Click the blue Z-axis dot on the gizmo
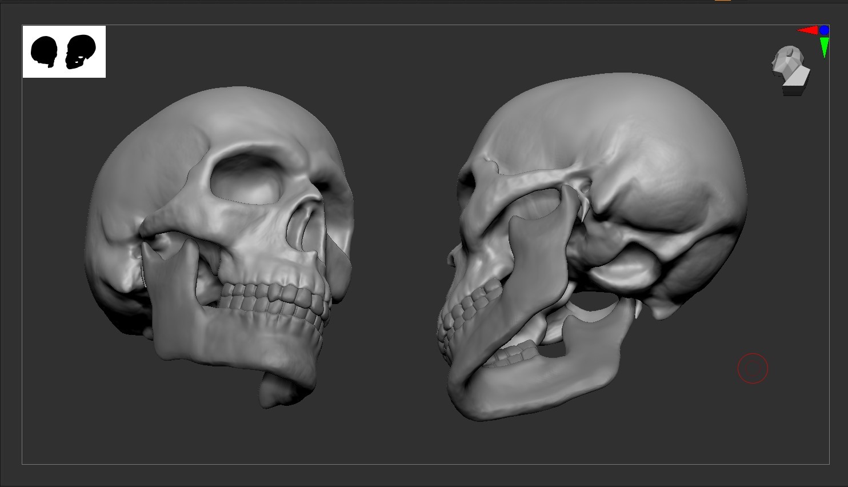The image size is (848, 487). tap(824, 30)
